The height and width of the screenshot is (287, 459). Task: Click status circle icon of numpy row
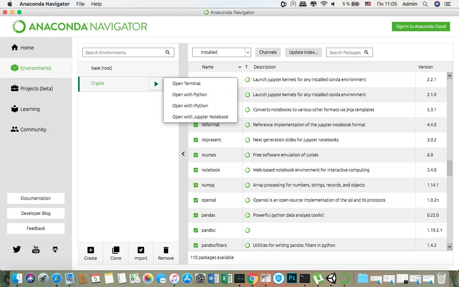coord(247,185)
